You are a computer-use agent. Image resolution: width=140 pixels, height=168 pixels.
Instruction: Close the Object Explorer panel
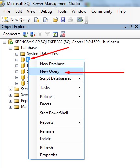point(136,27)
